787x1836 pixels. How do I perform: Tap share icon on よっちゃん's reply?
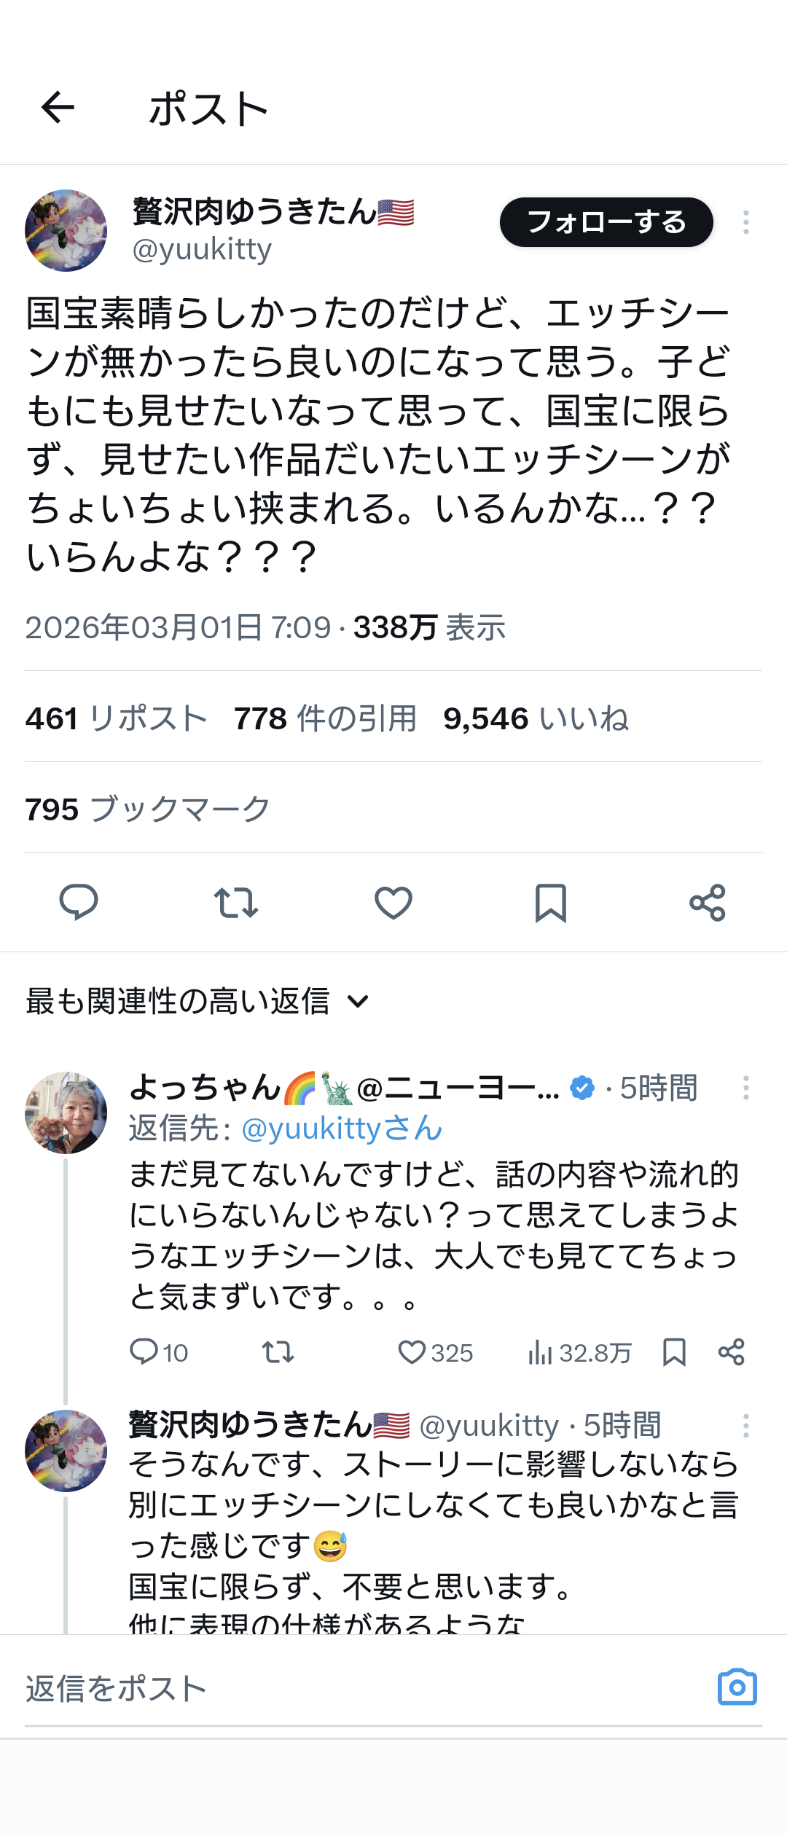(731, 1352)
